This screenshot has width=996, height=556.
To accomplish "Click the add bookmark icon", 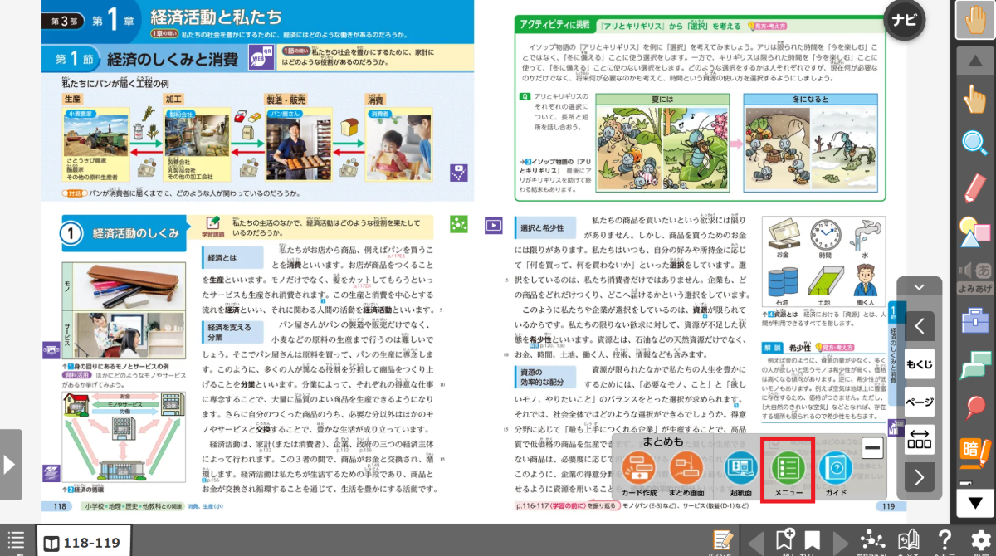I will [x=784, y=540].
